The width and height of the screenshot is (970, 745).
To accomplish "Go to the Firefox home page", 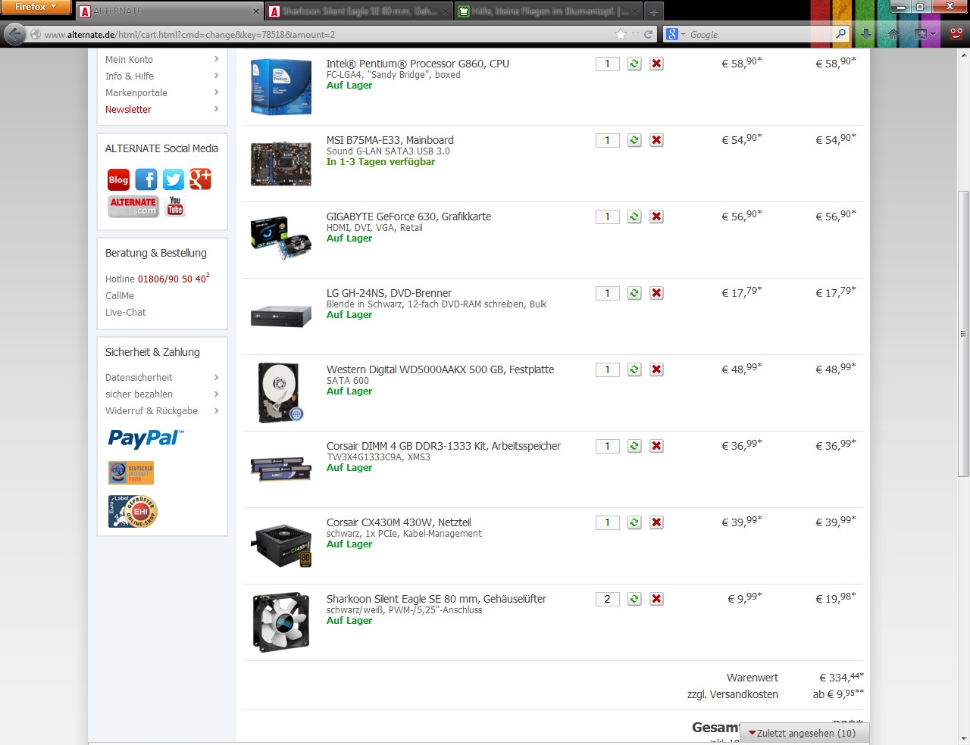I will click(x=893, y=34).
